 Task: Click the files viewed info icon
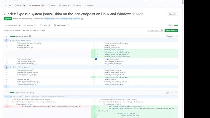tap(162, 30)
